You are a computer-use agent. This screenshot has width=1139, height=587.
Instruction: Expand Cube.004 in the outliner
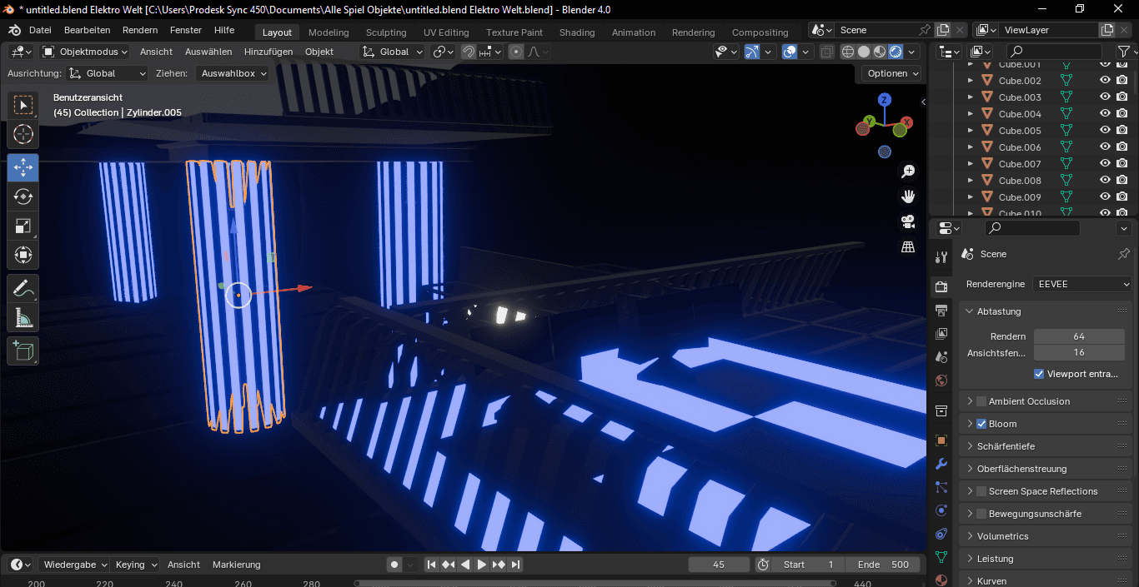(970, 114)
